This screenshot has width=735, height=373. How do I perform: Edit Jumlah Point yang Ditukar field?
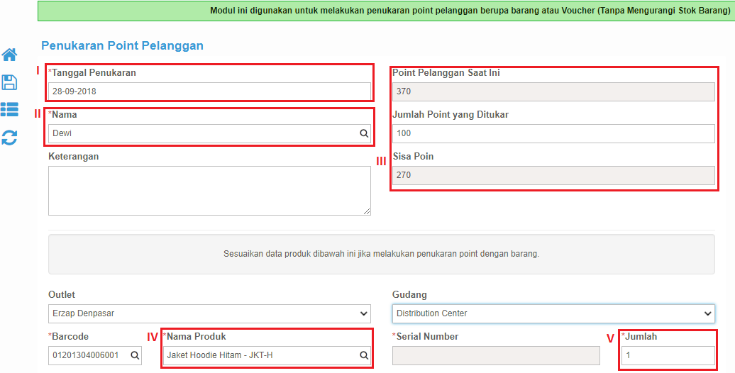tap(553, 133)
